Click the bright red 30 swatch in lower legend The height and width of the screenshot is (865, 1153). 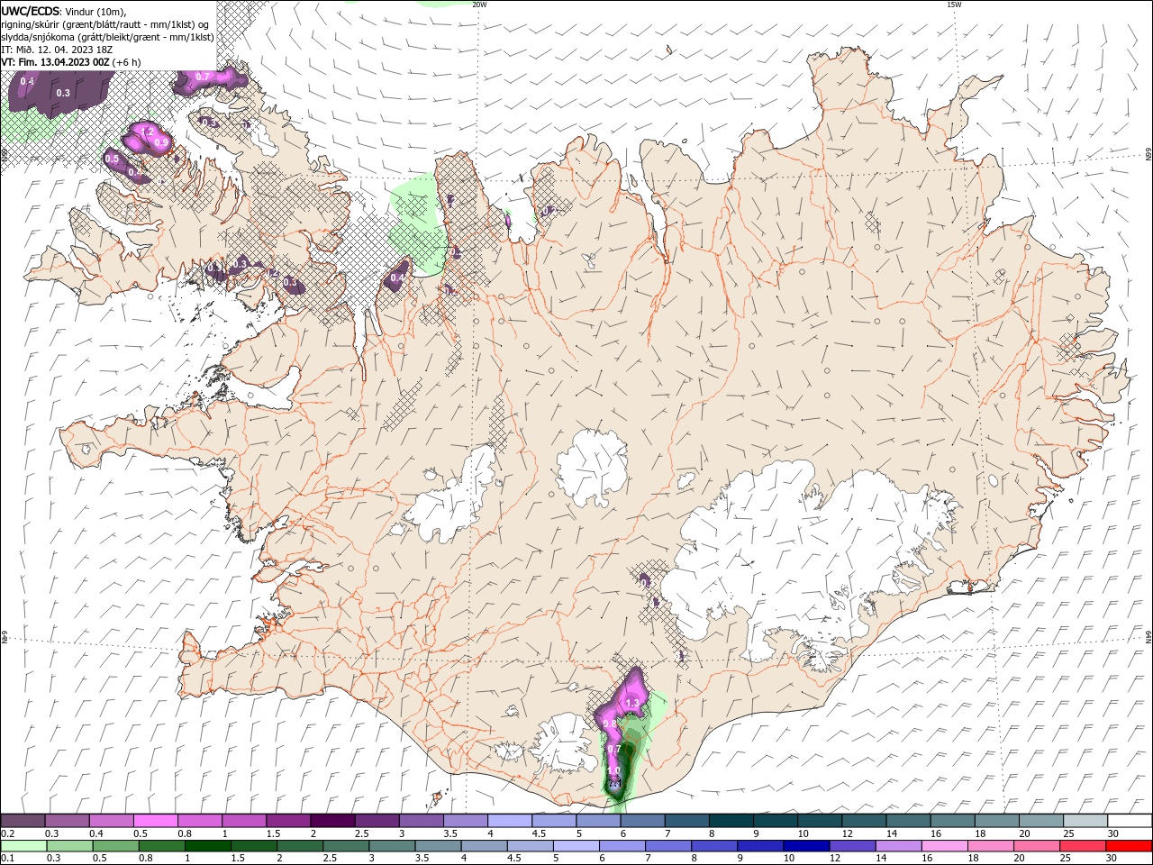click(x=1129, y=846)
